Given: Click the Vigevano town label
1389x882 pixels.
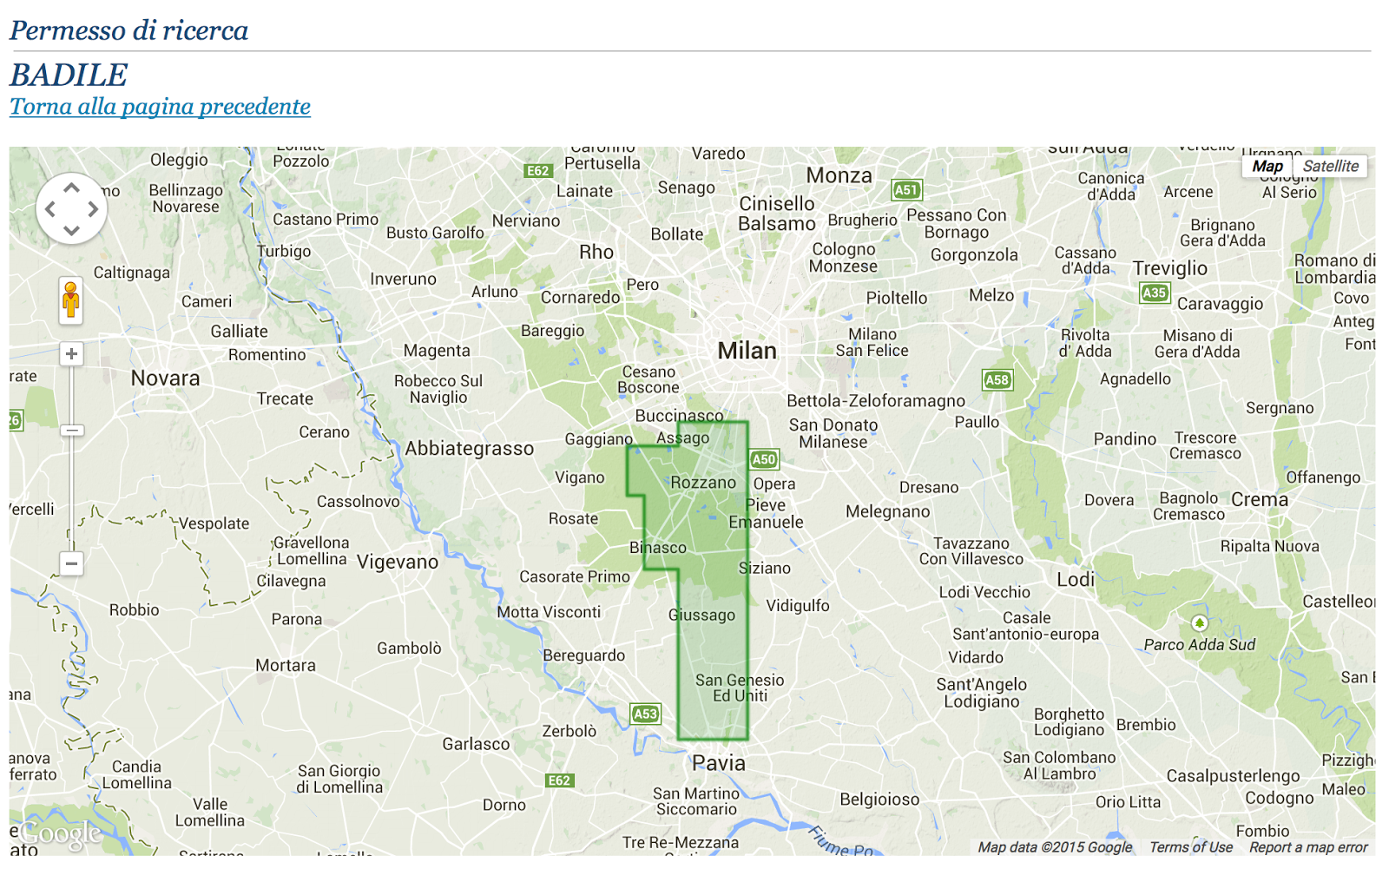Looking at the screenshot, I should [398, 562].
